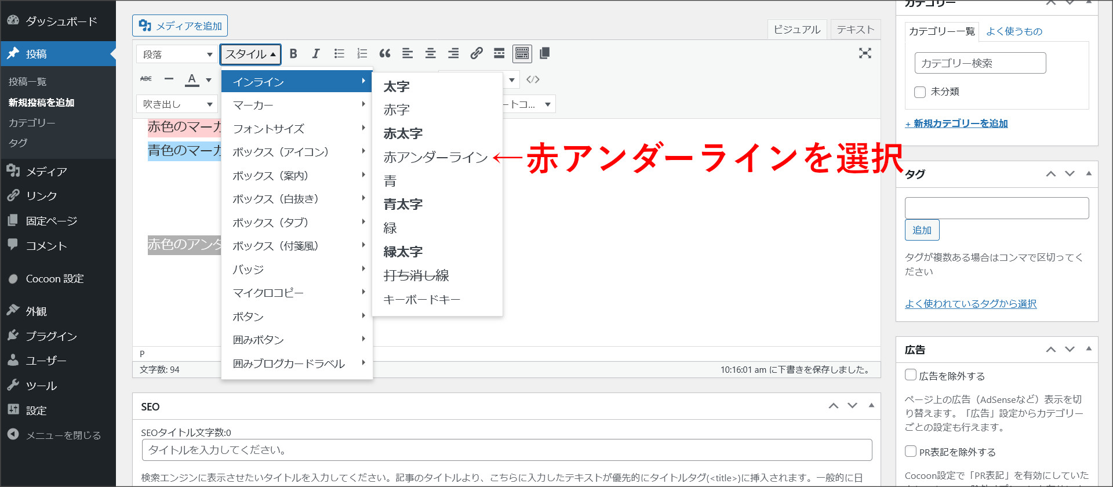Focus the カテゴリー検索 field
Screen dimensions: 1113x487
pos(980,63)
